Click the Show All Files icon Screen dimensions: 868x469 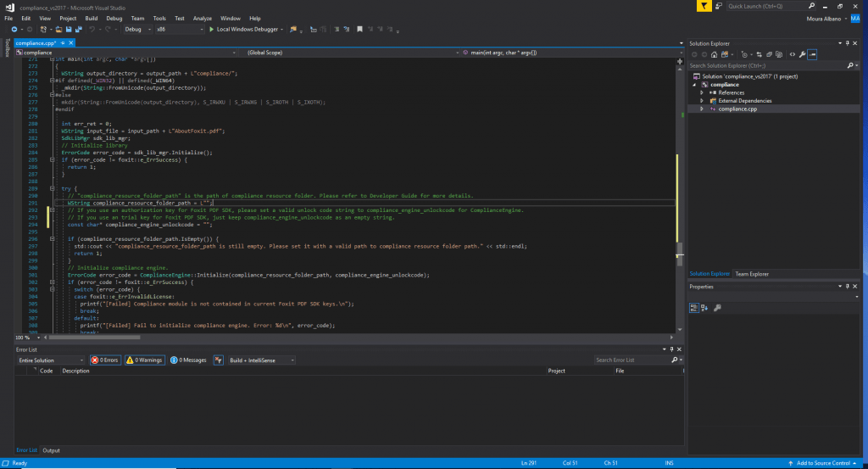coord(779,54)
